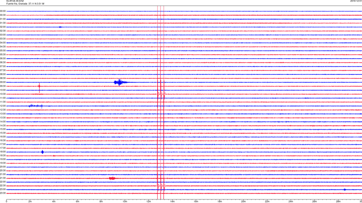The image size is (362, 203).
Task: Click the 2m tick label on the time axis
Action: pos(30,201)
